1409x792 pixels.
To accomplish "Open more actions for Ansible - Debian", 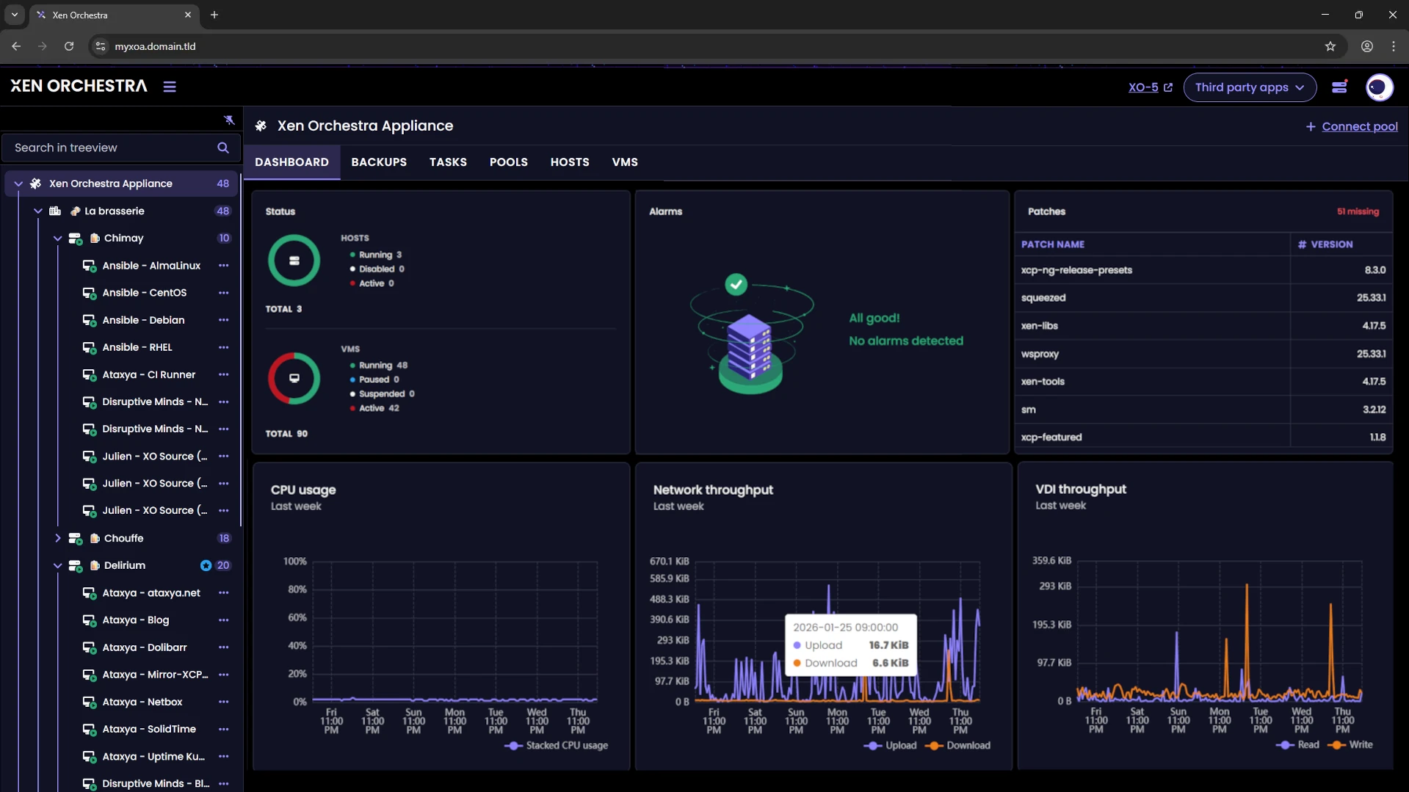I will [x=223, y=320].
